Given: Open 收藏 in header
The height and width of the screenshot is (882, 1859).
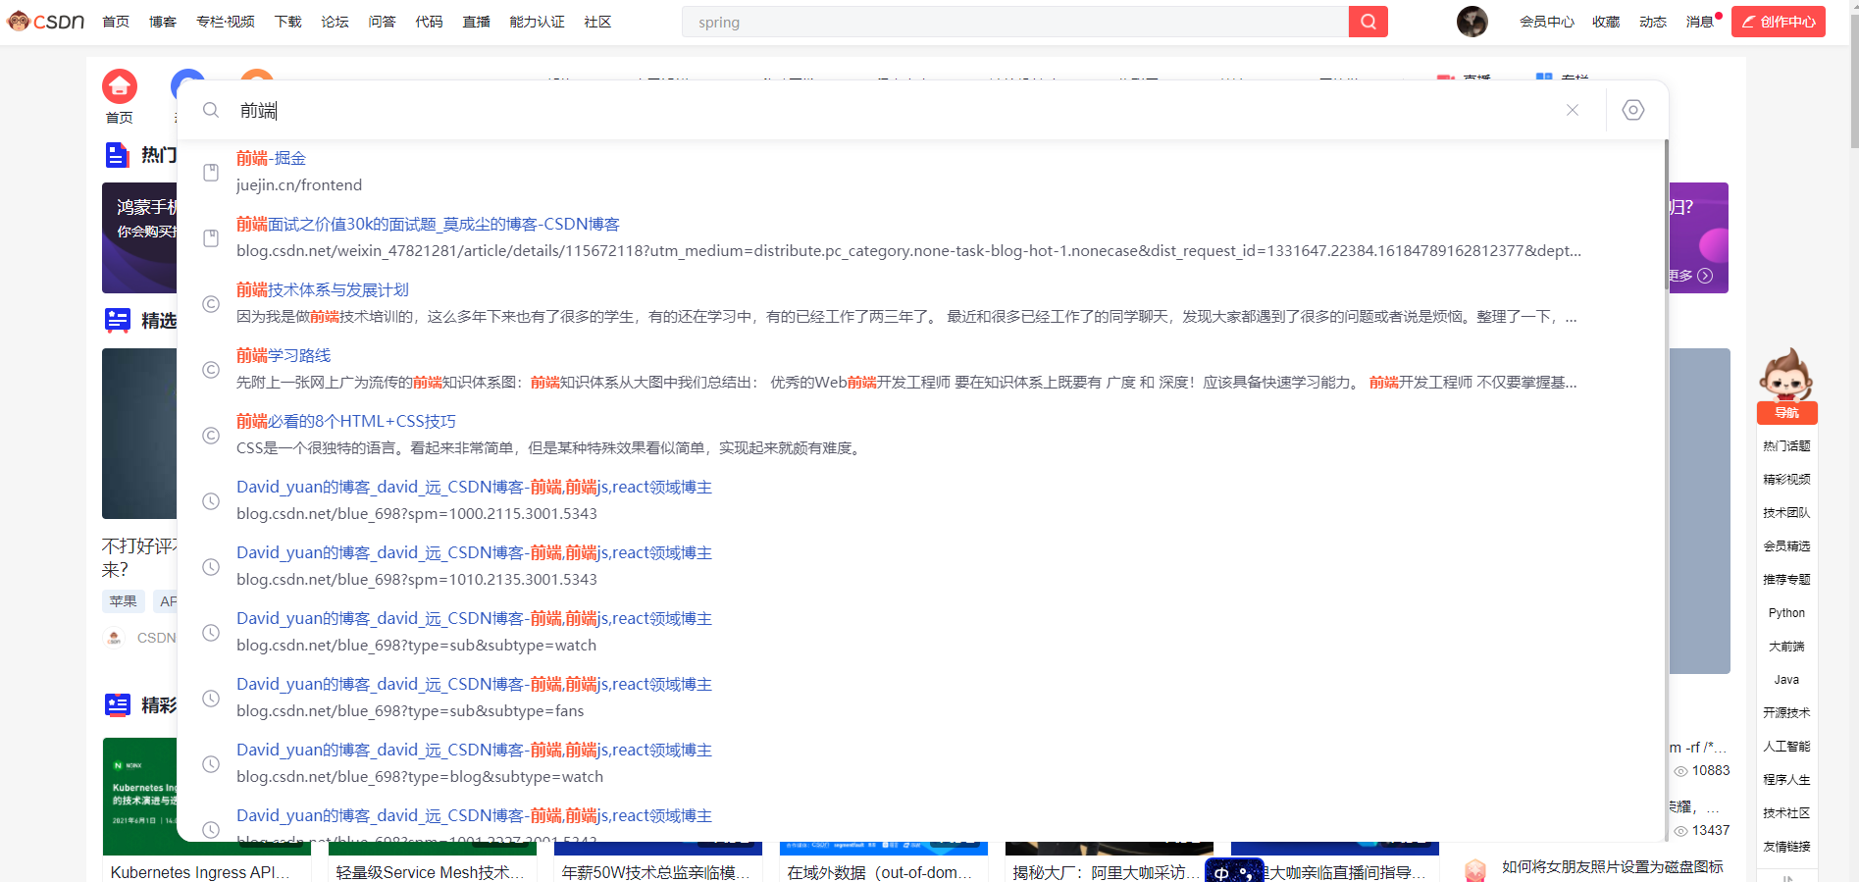Looking at the screenshot, I should pyautogui.click(x=1606, y=22).
